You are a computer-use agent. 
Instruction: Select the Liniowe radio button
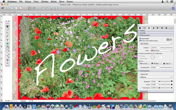139,56
